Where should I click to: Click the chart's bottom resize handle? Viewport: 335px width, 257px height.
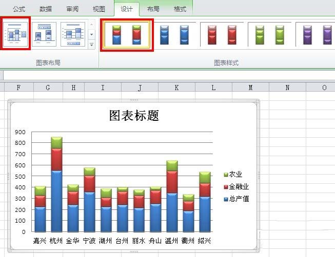tap(134, 252)
